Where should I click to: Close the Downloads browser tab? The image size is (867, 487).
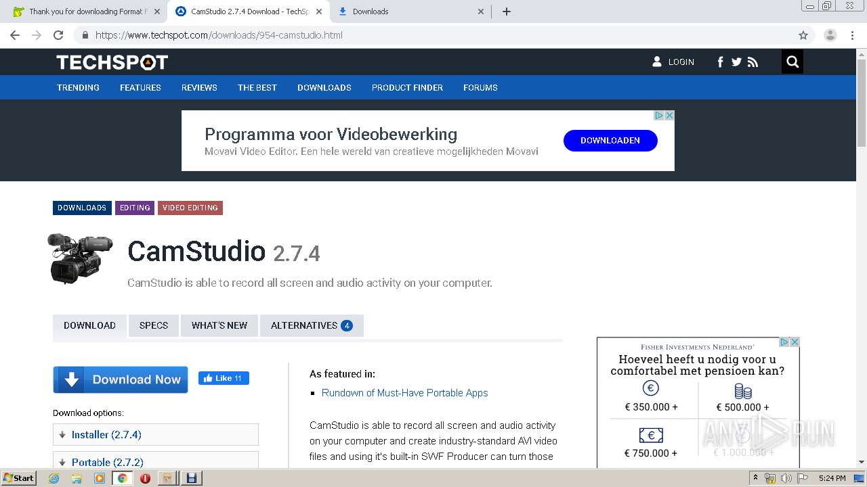pos(480,11)
